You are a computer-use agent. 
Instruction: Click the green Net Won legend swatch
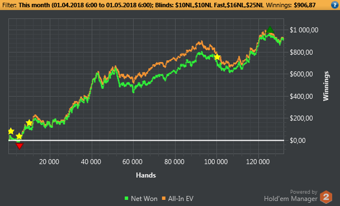[x=126, y=198]
